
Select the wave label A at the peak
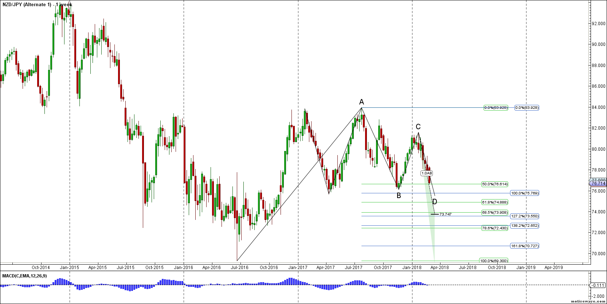[x=361, y=102]
